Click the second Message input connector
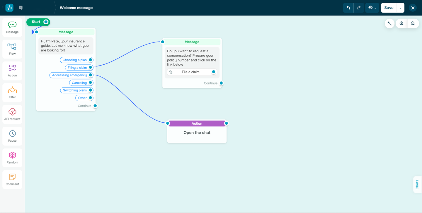 click(x=163, y=42)
